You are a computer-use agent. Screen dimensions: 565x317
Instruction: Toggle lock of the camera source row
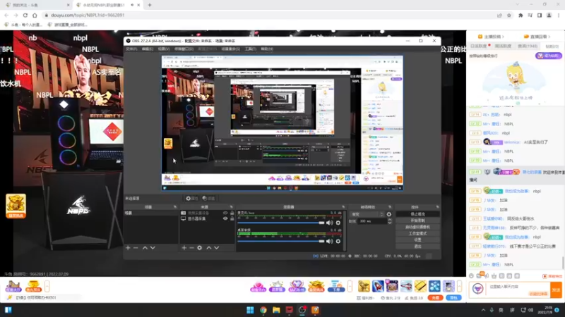click(232, 213)
